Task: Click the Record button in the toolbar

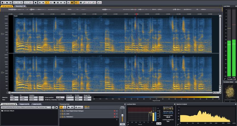Action: pos(36,2)
